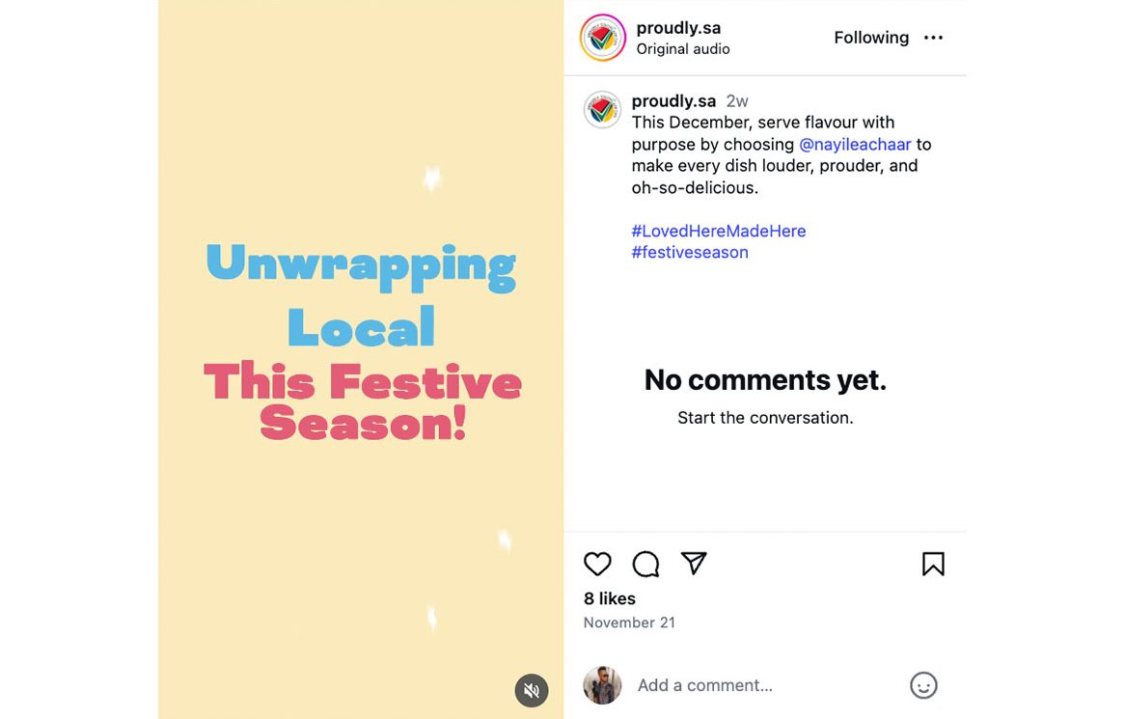Click your profile avatar near comment box
This screenshot has height=719, width=1125.
coord(602,685)
